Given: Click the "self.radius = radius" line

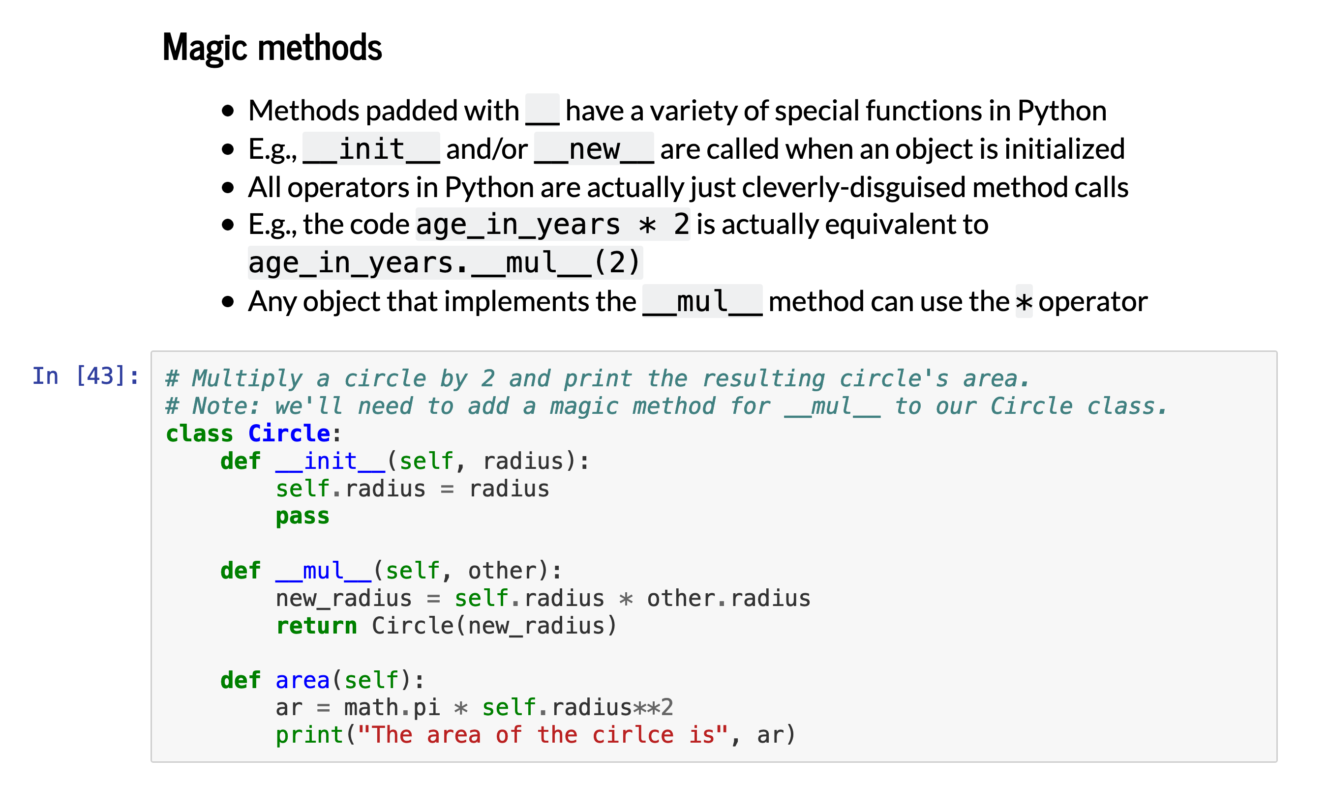Looking at the screenshot, I should [x=412, y=489].
